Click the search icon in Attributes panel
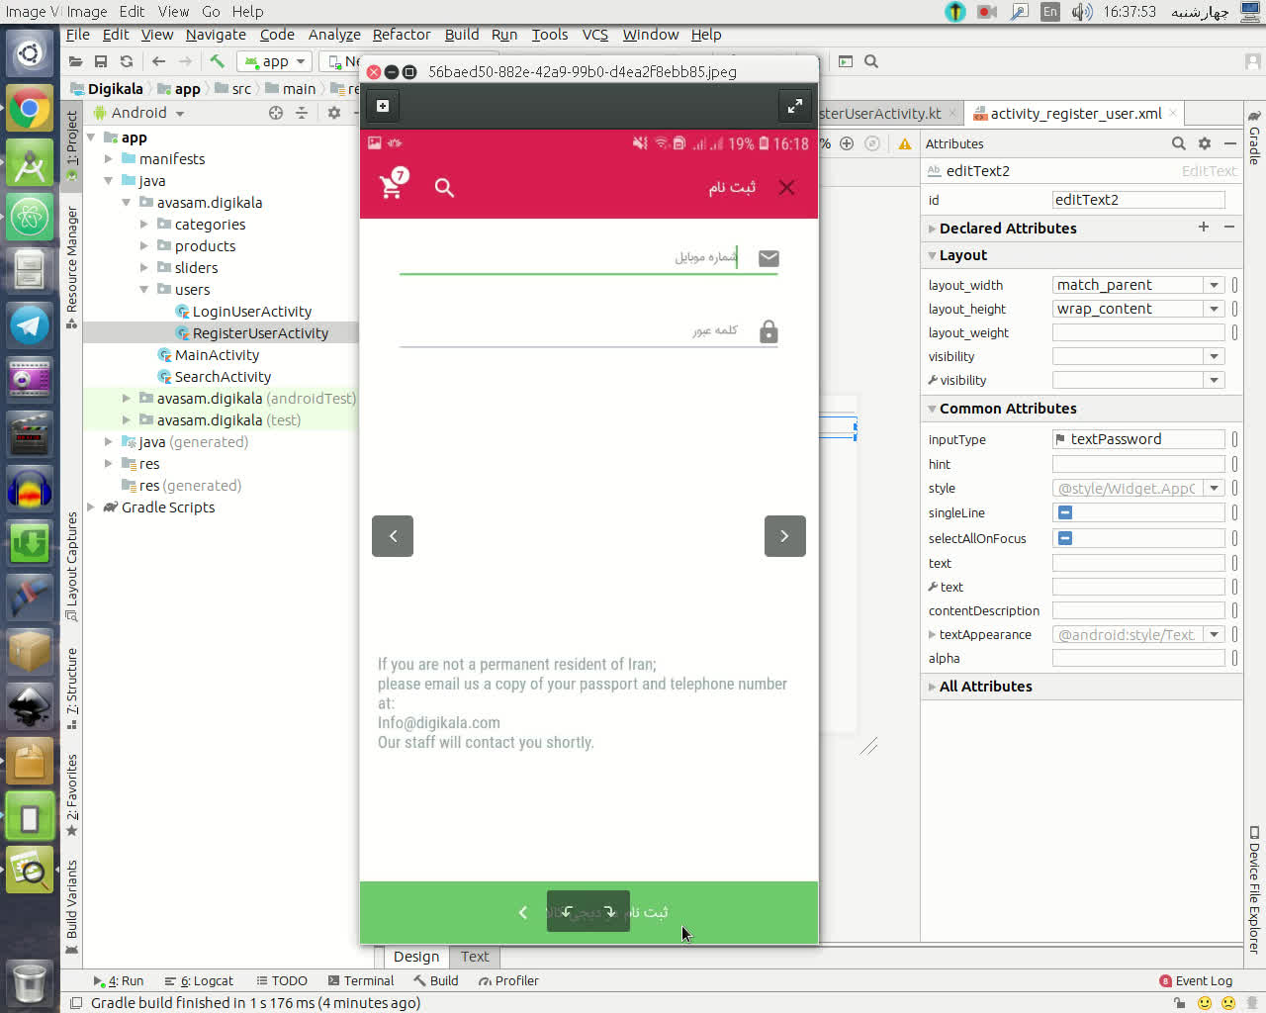 [x=1178, y=143]
